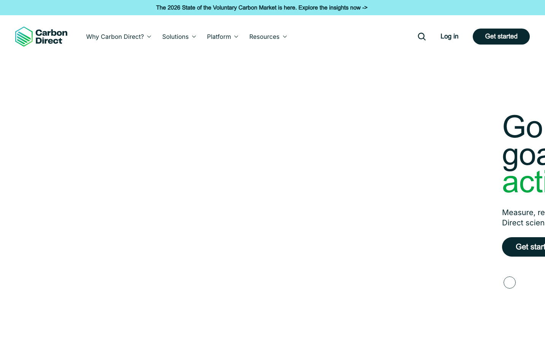Open the Why Carbon Direct? menu
This screenshot has height=340, width=545.
[x=115, y=37]
